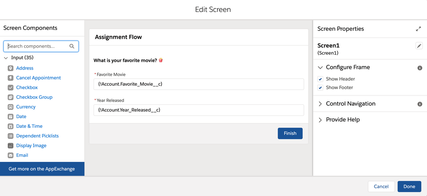Click the Done button
This screenshot has height=196, width=427.
pos(409,187)
